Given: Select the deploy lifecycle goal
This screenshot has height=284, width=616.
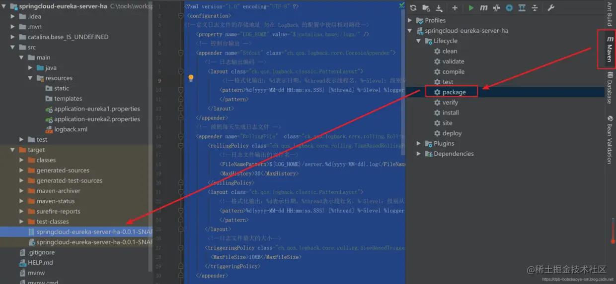Looking at the screenshot, I should (448, 133).
